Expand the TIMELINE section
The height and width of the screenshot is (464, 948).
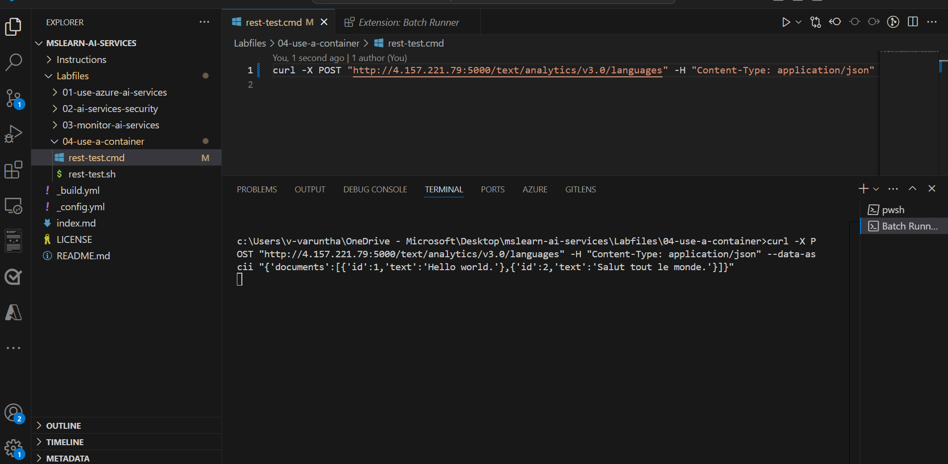[127, 442]
